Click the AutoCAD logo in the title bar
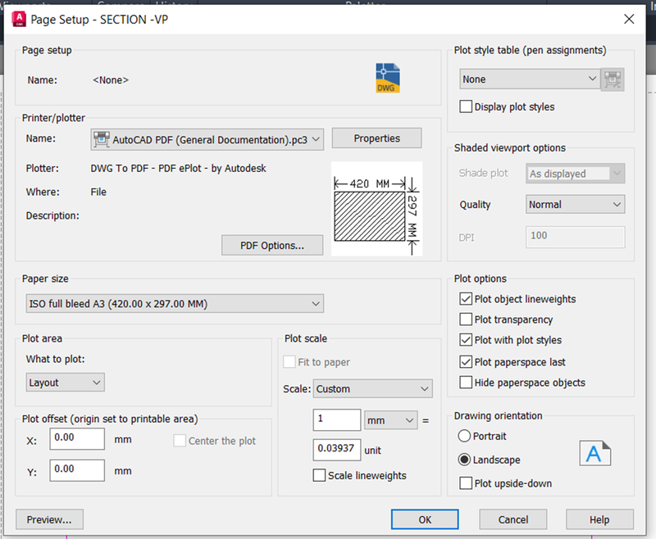 pos(19,19)
